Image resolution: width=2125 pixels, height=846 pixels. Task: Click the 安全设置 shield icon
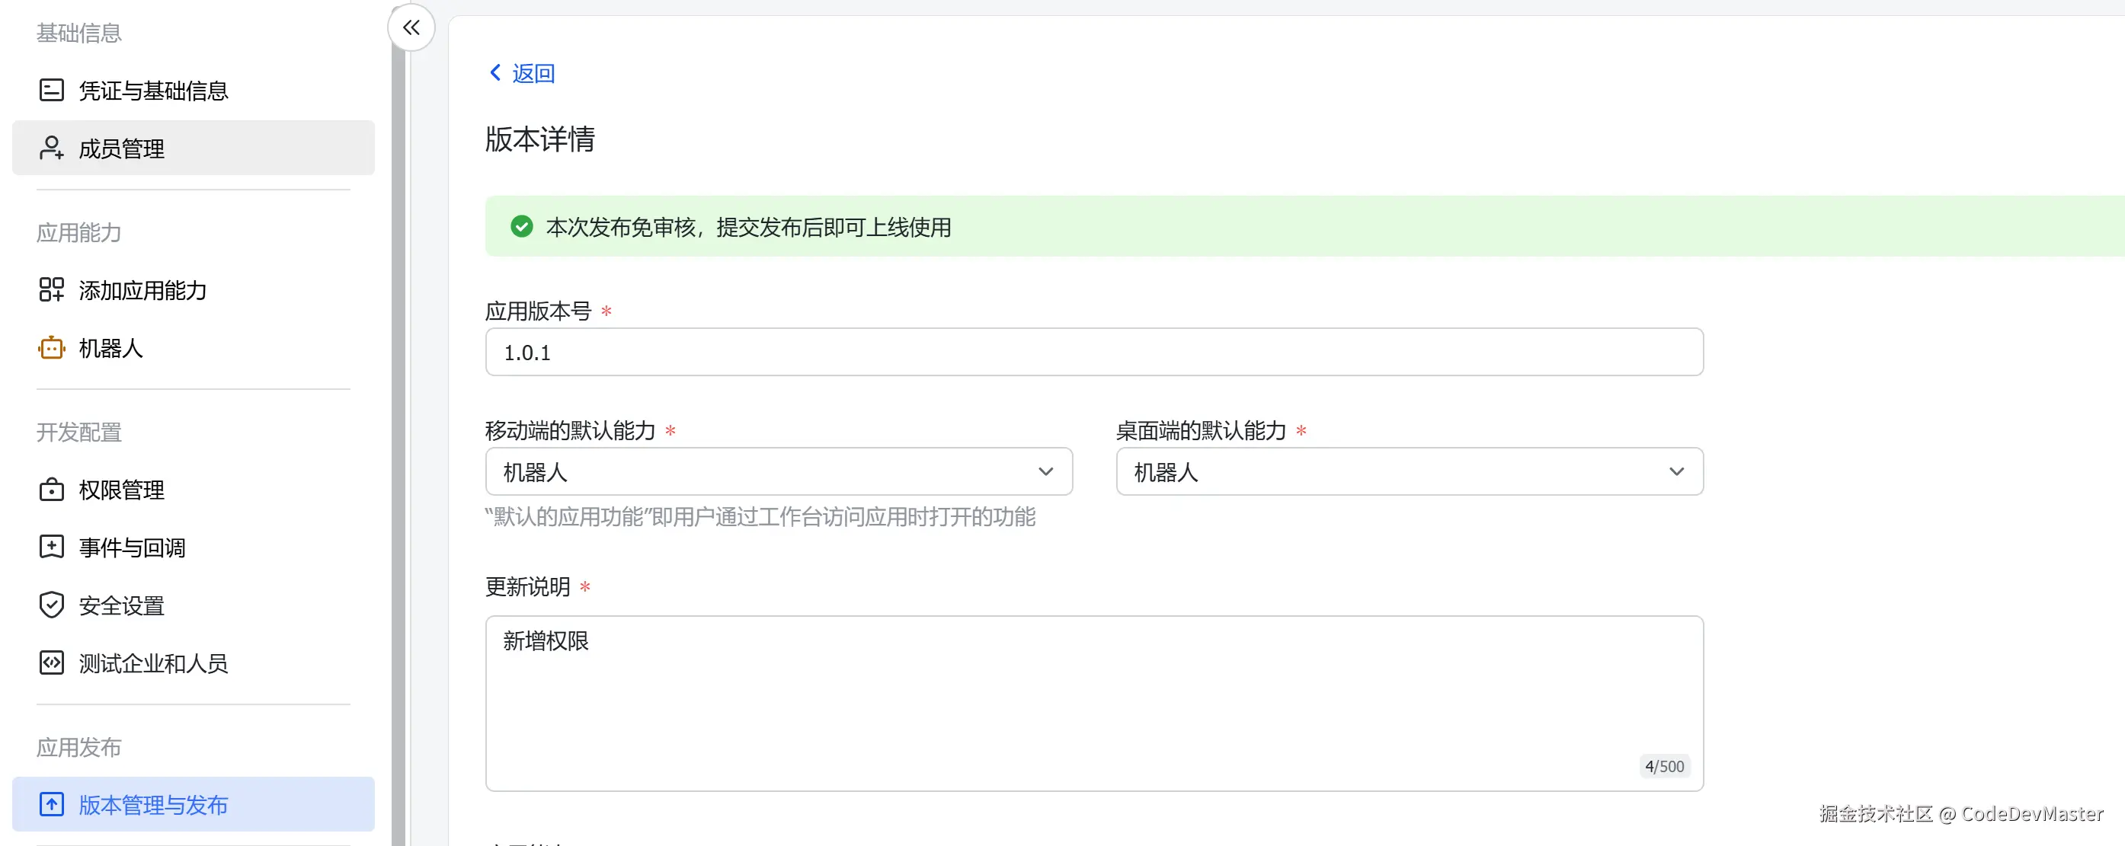(x=51, y=605)
